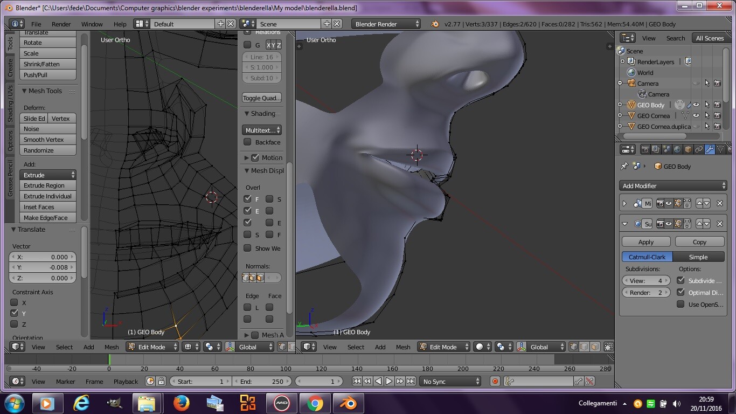Remove the Mi mirror modifier with its X
Image resolution: width=736 pixels, height=414 pixels.
click(x=720, y=203)
